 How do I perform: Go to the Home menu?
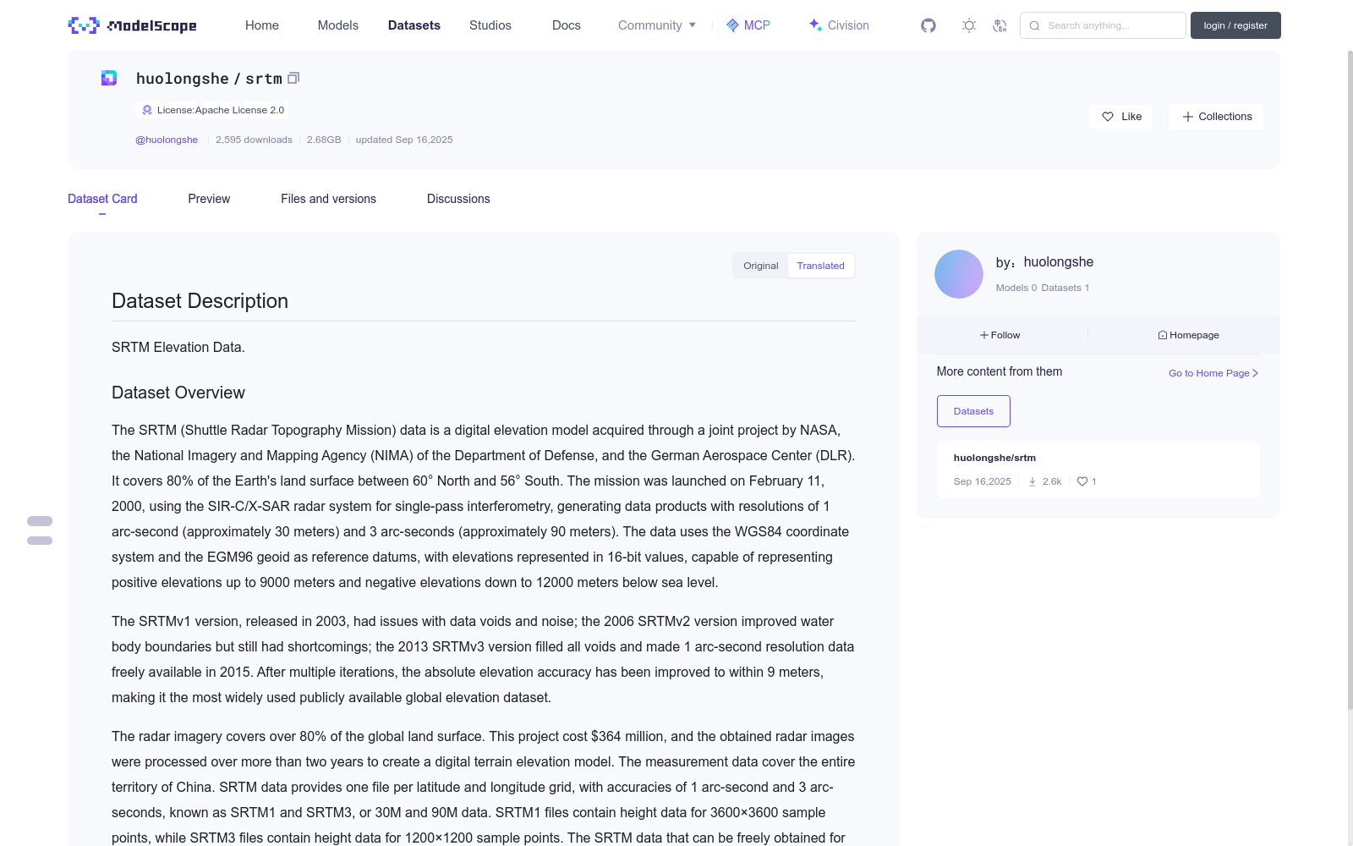262,25
